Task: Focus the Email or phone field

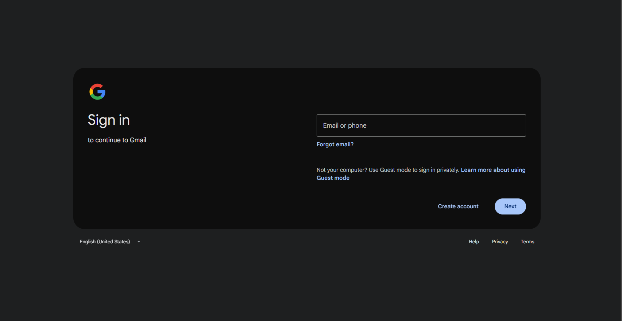Action: point(421,125)
